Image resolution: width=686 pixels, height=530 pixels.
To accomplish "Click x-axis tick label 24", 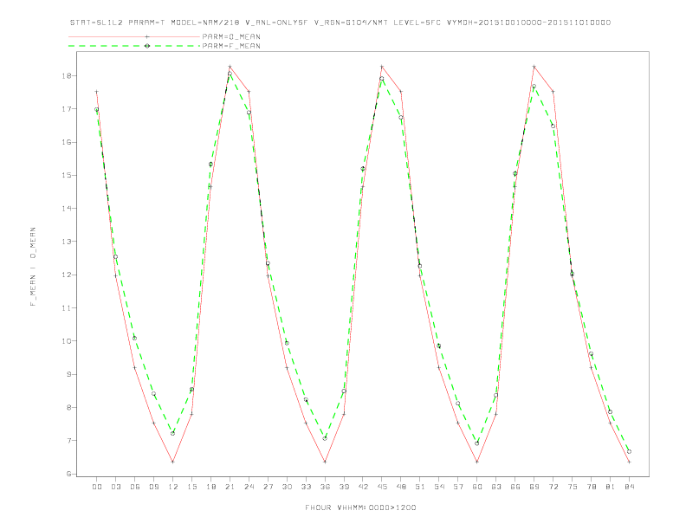I will pos(249,487).
